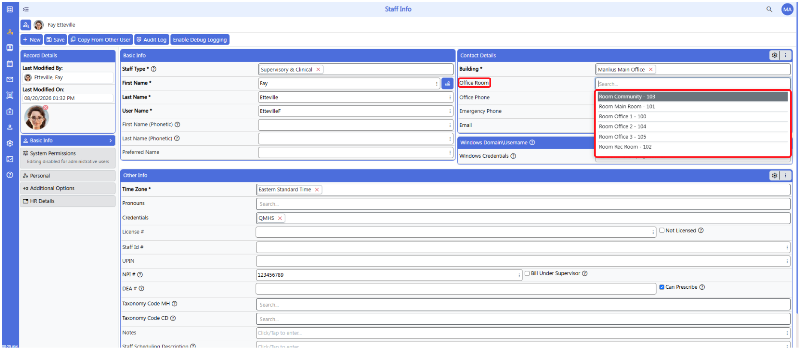Show help for Staff Type
This screenshot has width=802, height=350.
(154, 69)
